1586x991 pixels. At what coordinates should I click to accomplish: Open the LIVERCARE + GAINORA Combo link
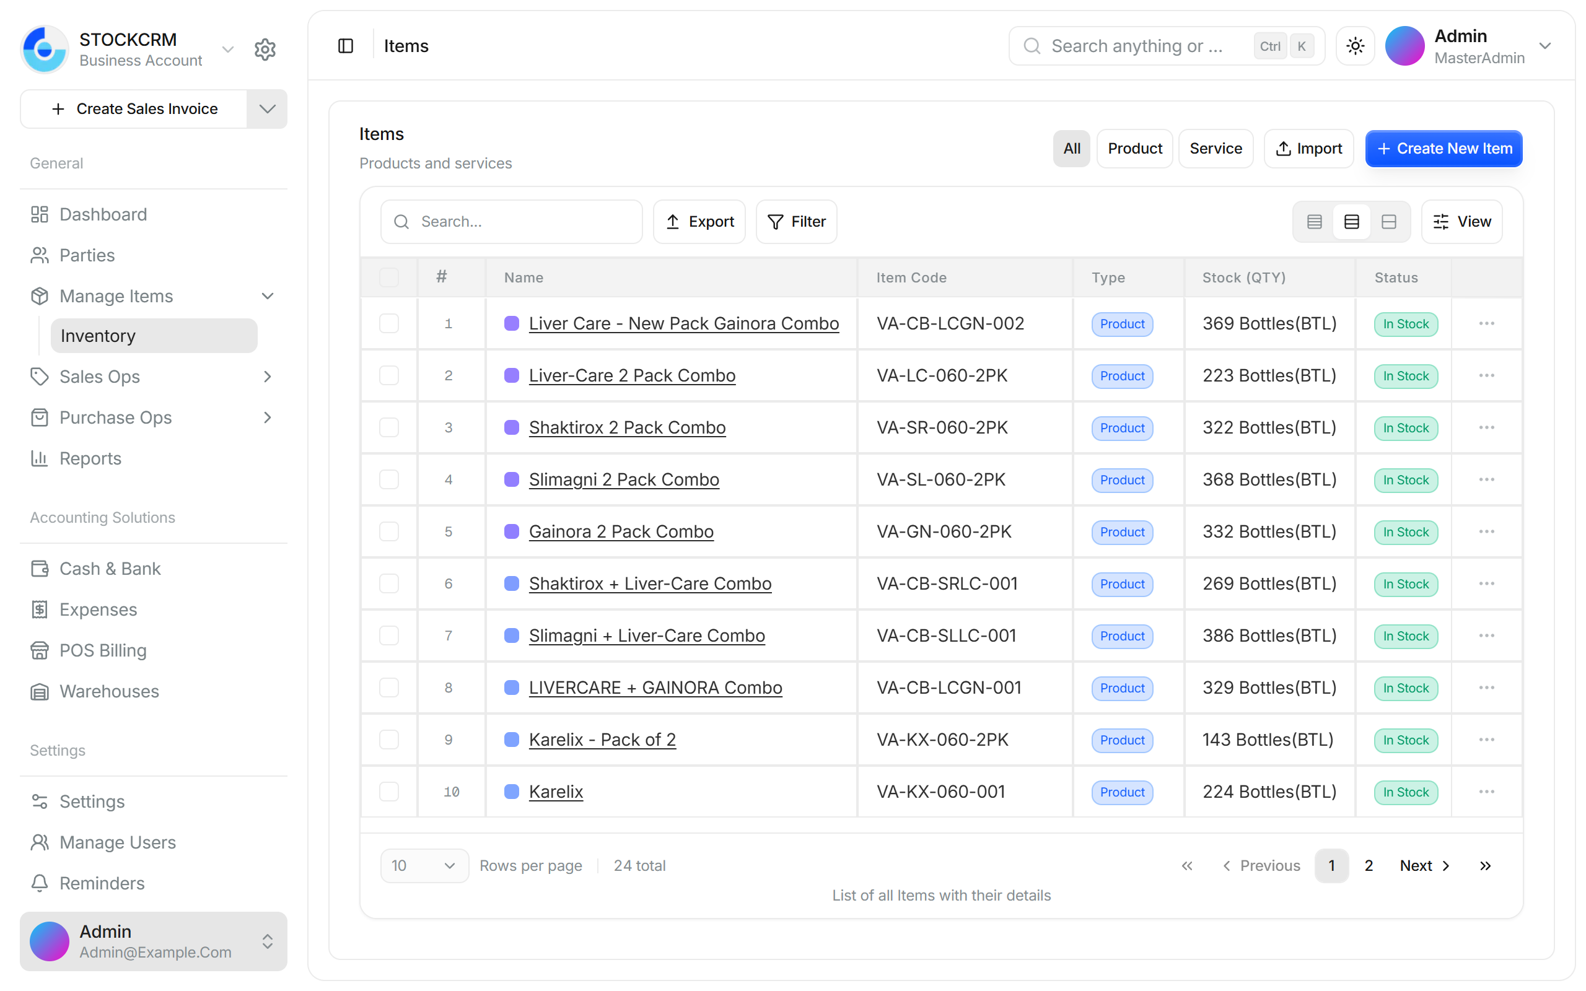tap(655, 688)
